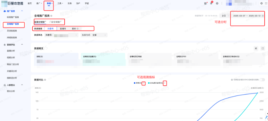The width and height of the screenshot is (268, 121).
Task: Open 持续投报表 in sidebar
Action: (12, 38)
